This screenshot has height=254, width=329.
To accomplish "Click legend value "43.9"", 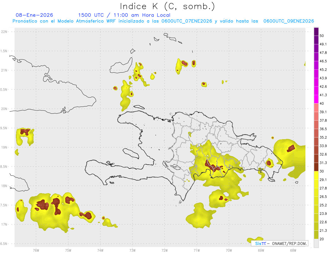I will coord(323,78).
